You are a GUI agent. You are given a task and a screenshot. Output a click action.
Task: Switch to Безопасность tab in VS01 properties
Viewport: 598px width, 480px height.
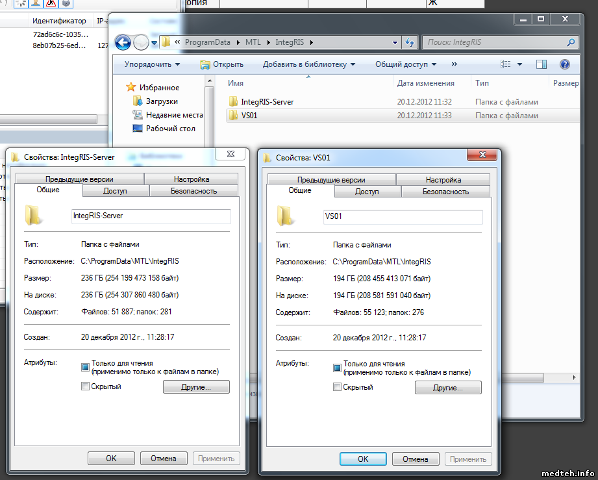[445, 192]
